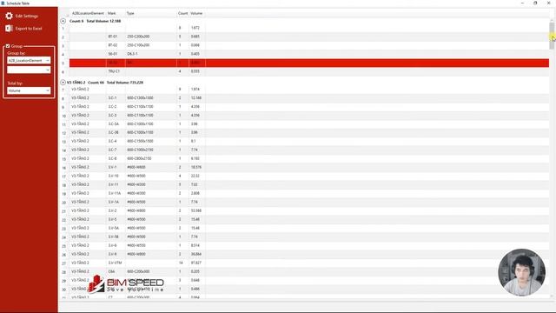Click the vertical scrollbar thumb

pyautogui.click(x=552, y=36)
